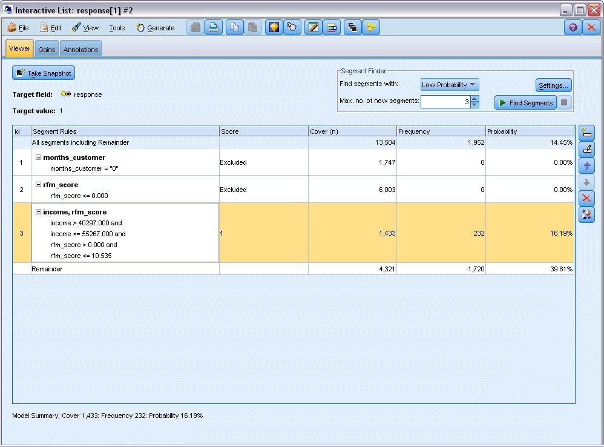Click the Excluded score for segment 2

coord(233,190)
